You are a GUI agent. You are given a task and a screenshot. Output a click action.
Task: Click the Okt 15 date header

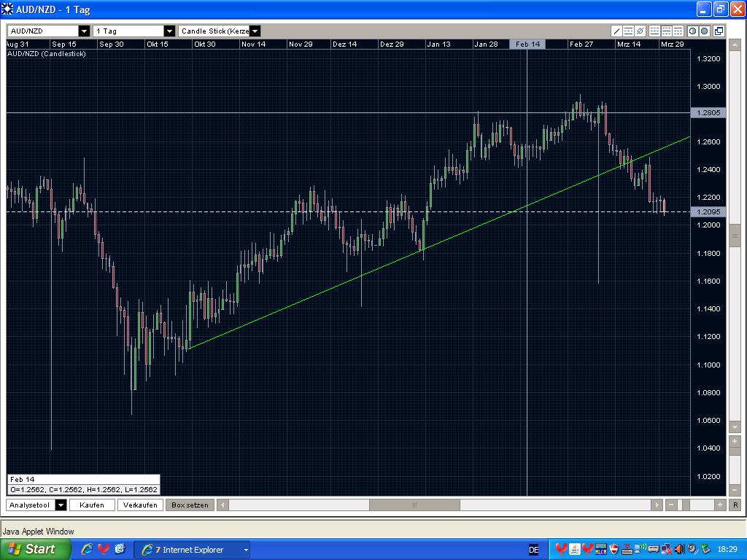pyautogui.click(x=158, y=44)
